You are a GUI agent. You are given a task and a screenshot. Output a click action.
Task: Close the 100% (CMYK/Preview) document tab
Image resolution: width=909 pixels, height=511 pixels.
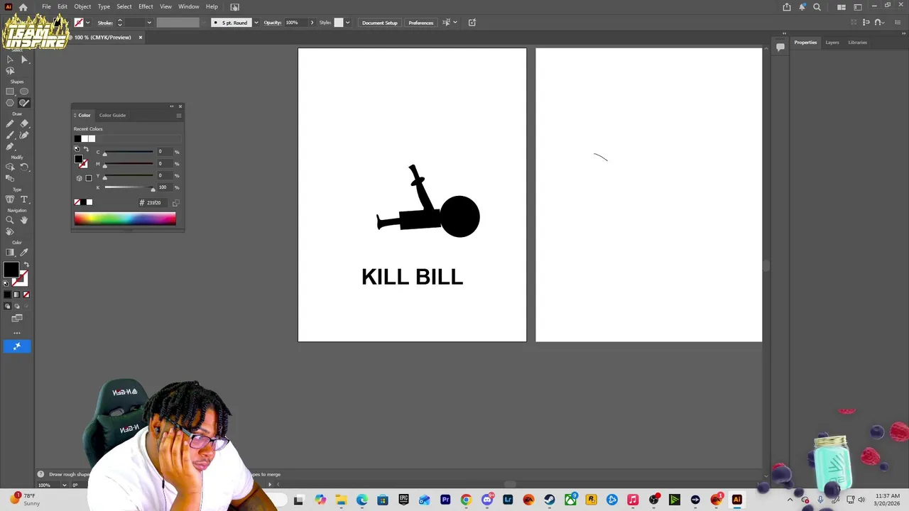tap(140, 38)
